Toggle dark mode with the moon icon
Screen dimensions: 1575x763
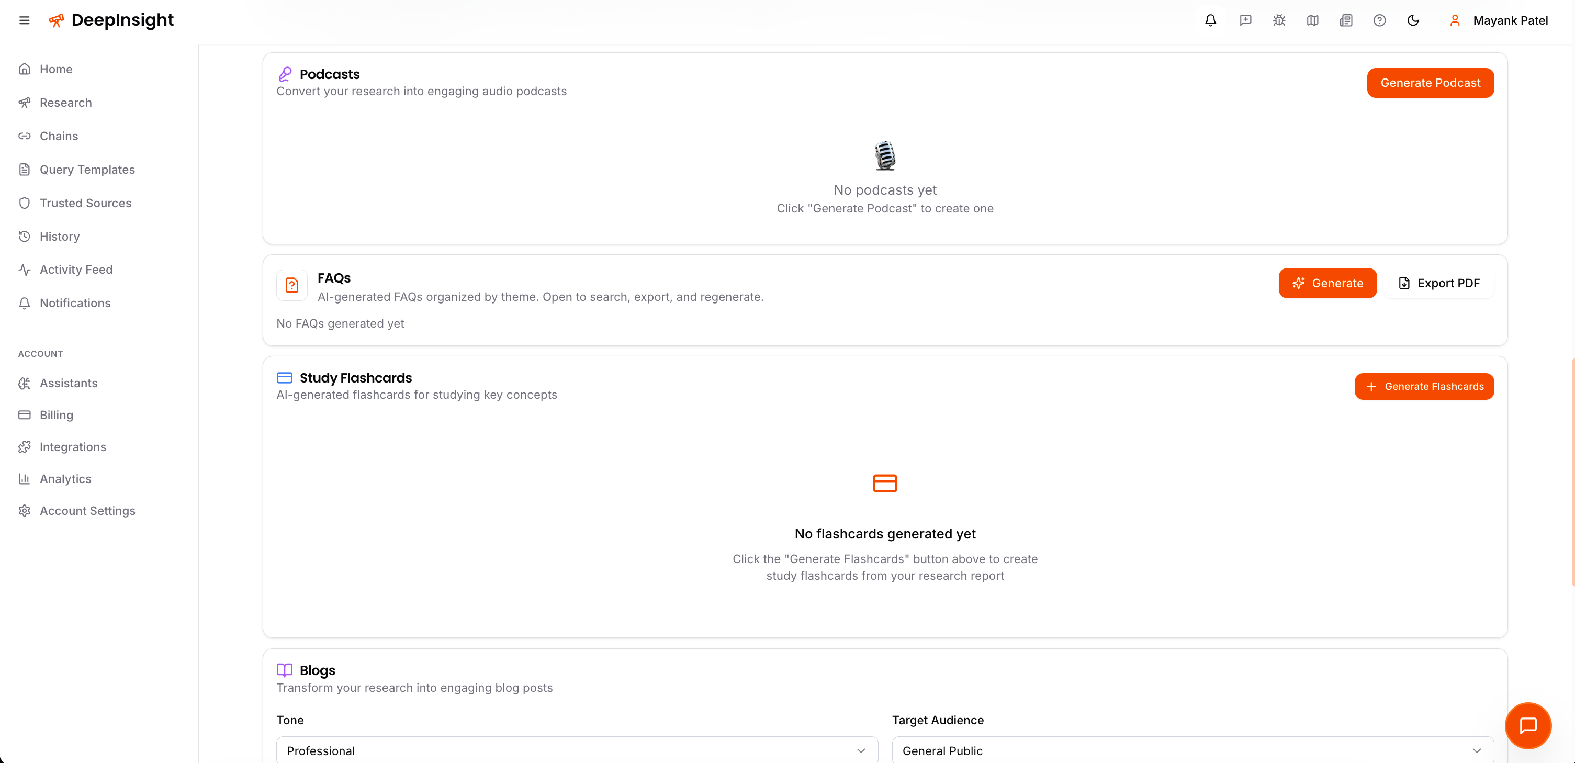pos(1413,20)
